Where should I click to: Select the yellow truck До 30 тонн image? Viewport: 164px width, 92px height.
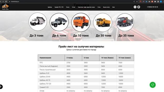click(102, 22)
